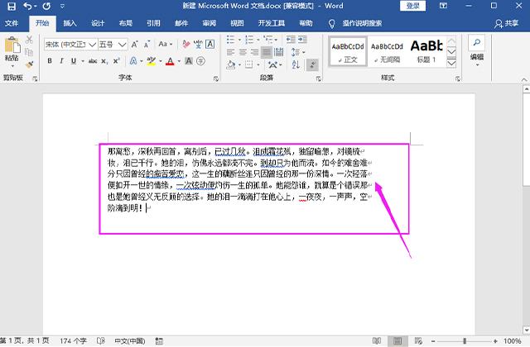This screenshot has width=530, height=347.
Task: Align text left
Action: click(230, 52)
